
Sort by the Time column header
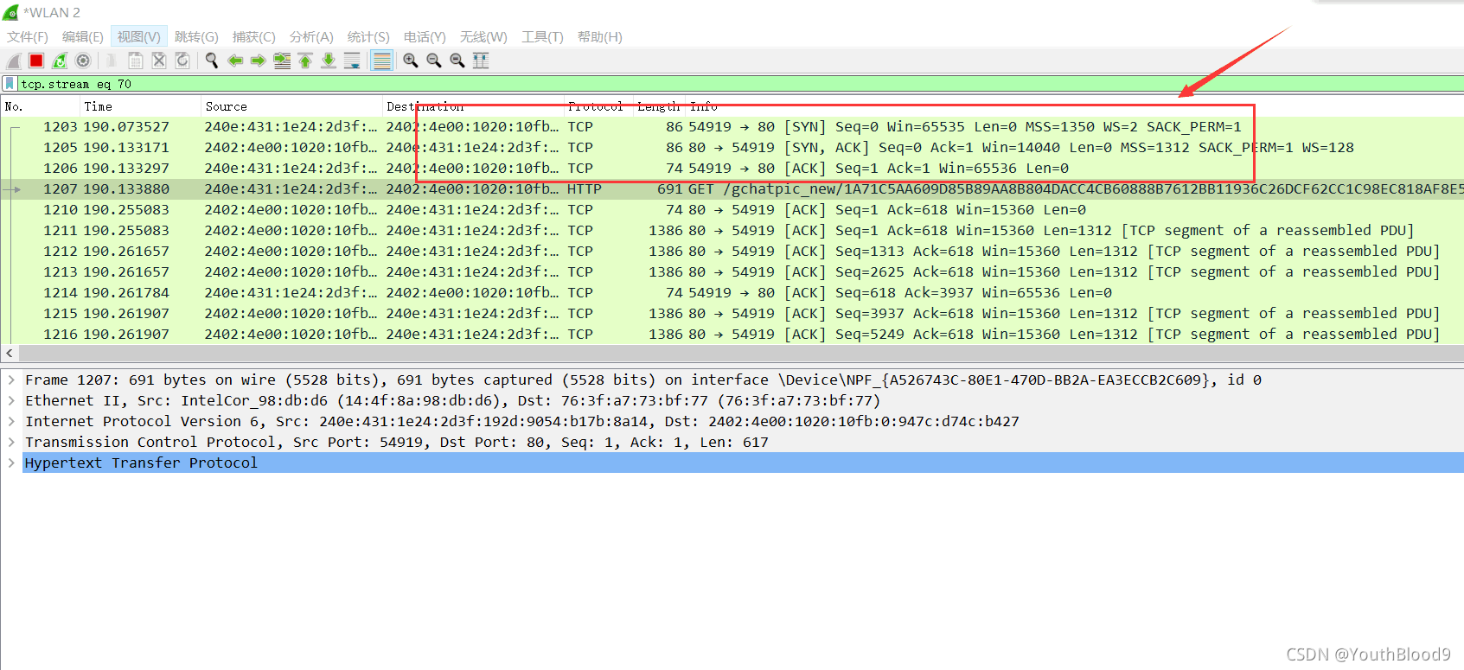point(140,106)
